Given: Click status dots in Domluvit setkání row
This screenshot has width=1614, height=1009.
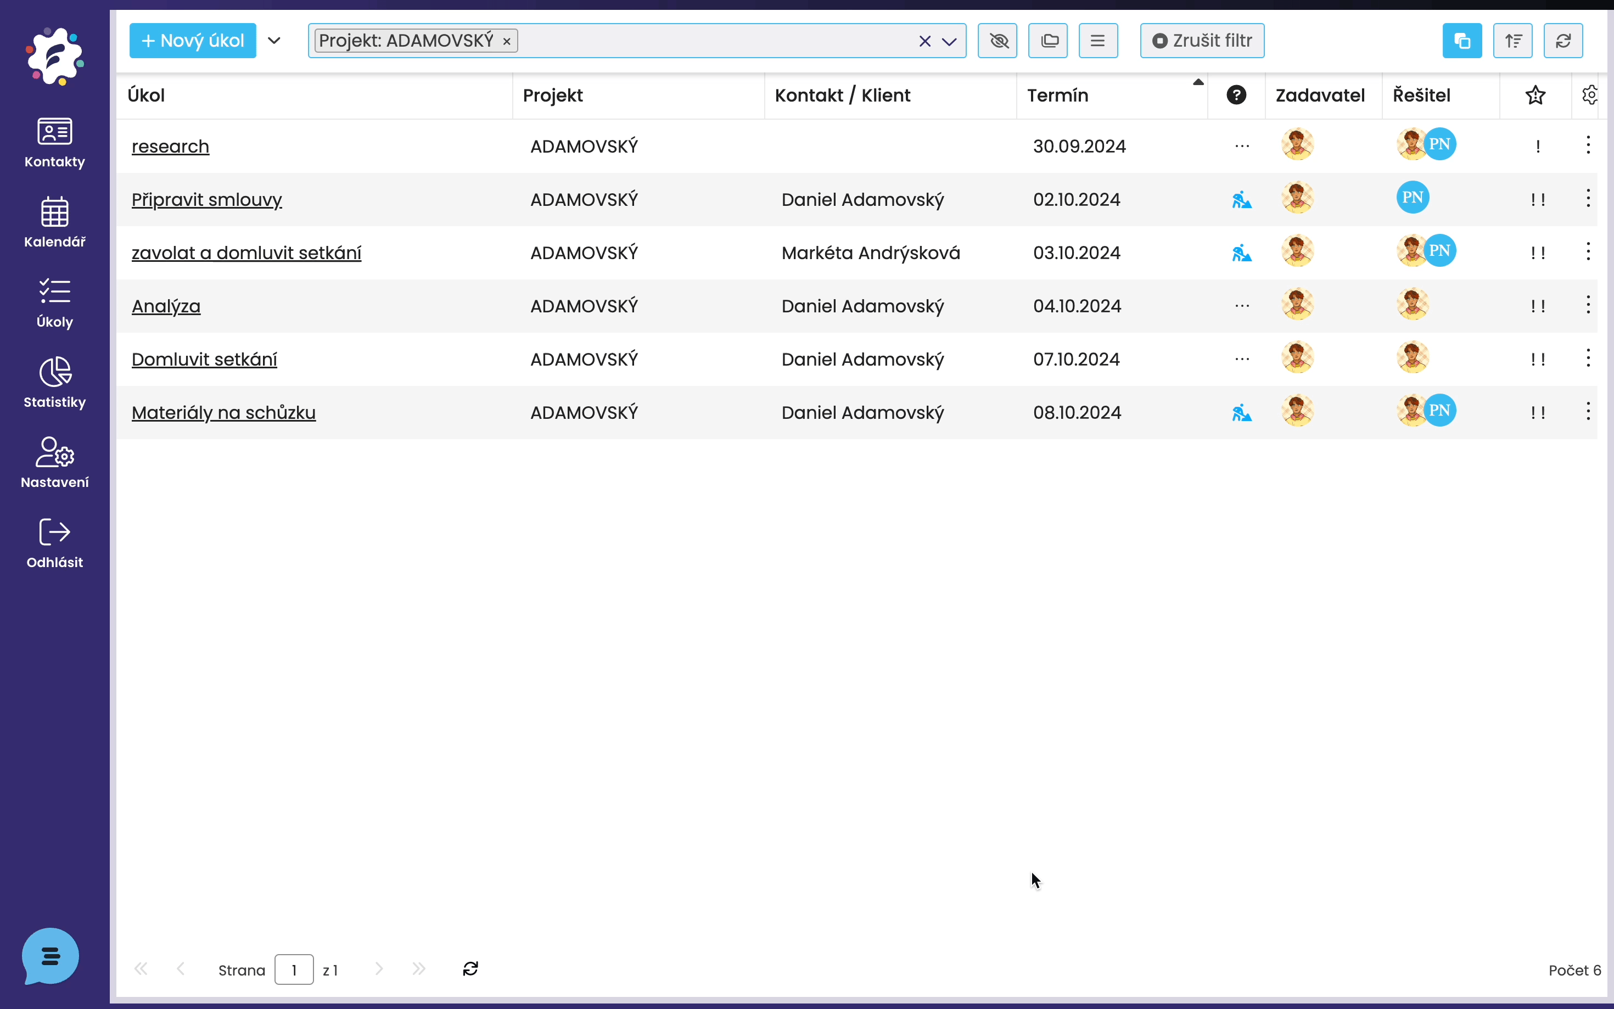Looking at the screenshot, I should click(x=1242, y=359).
